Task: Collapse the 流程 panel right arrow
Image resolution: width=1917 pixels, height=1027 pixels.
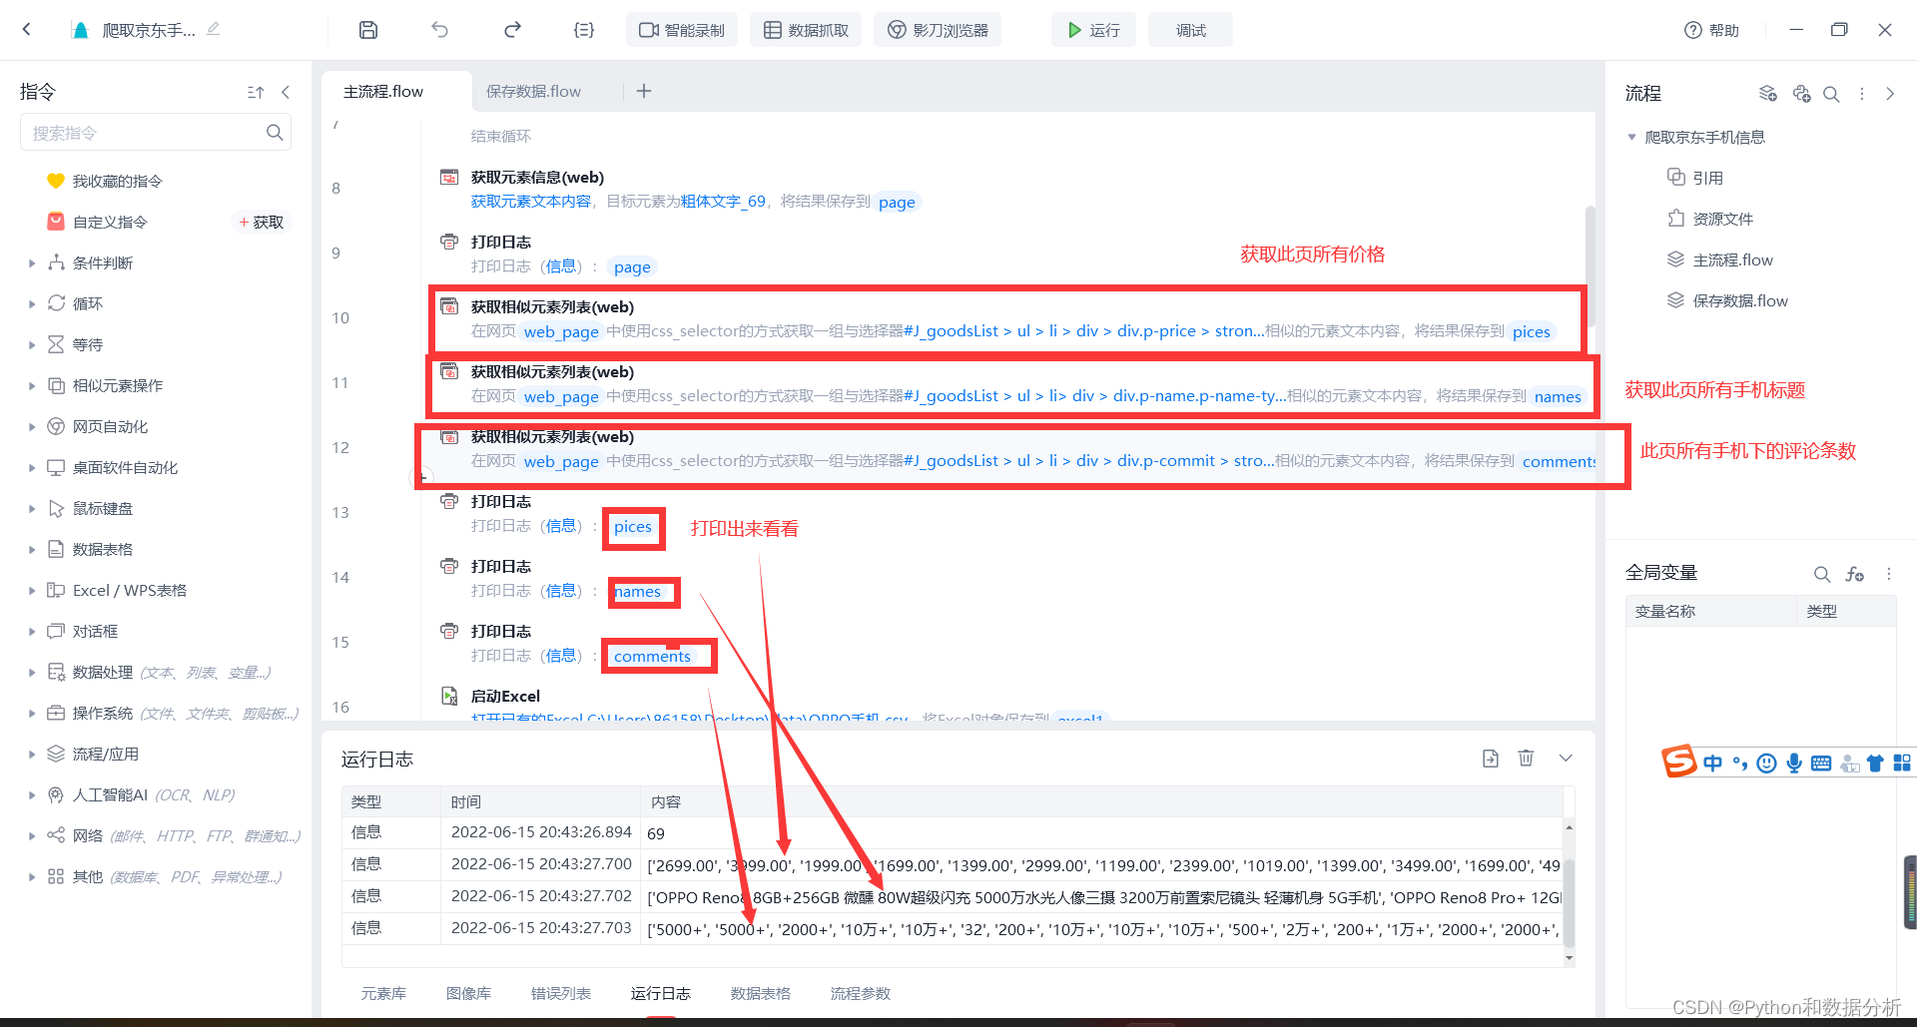Action: (1890, 94)
